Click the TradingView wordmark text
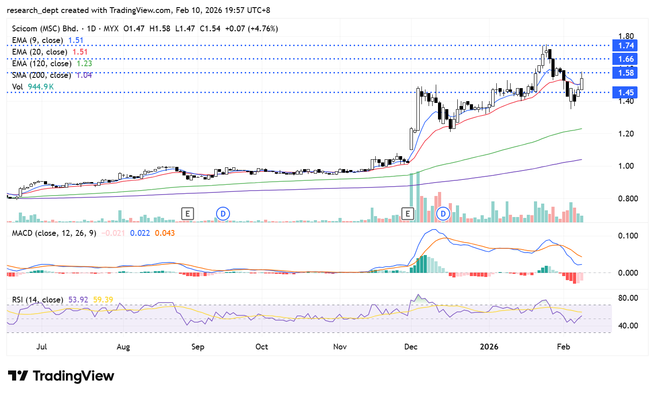The height and width of the screenshot is (396, 655). [x=74, y=376]
